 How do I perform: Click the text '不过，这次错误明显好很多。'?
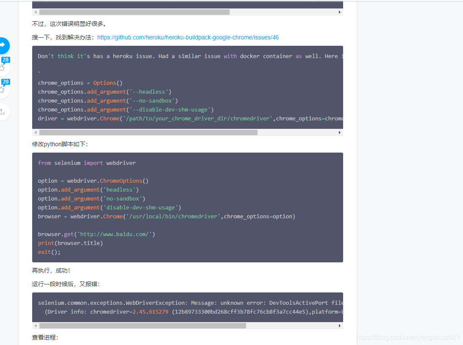click(70, 24)
